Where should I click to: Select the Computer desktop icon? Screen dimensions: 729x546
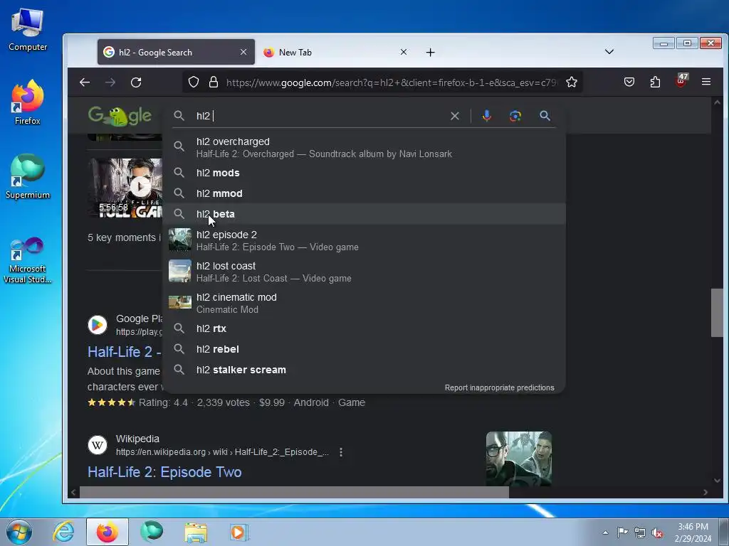[28, 30]
